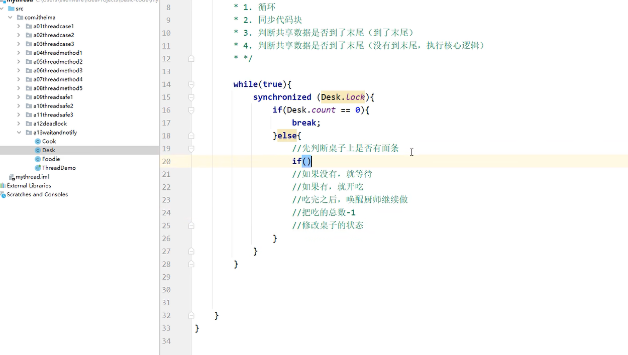Click the 'while(true){' line
This screenshot has width=628, height=355.
click(262, 84)
